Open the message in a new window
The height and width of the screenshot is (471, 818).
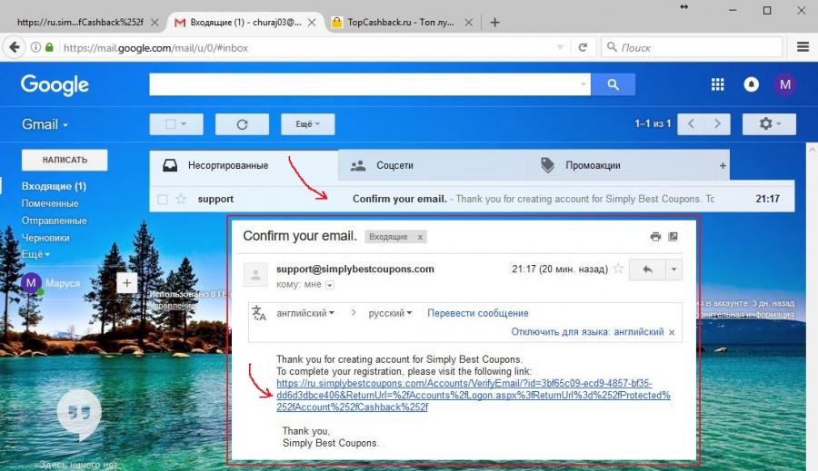pos(673,237)
